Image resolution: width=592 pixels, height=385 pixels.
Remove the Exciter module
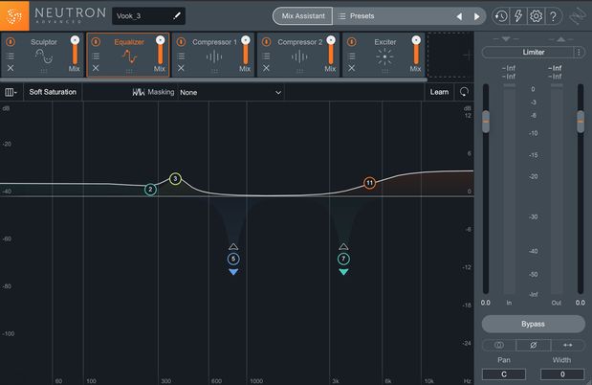(x=352, y=68)
